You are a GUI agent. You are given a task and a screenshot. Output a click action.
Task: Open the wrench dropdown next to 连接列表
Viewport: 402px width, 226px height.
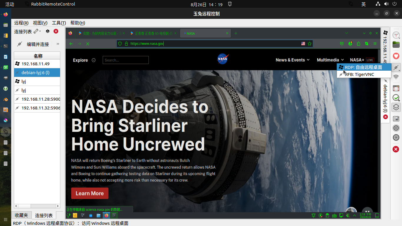click(37, 31)
